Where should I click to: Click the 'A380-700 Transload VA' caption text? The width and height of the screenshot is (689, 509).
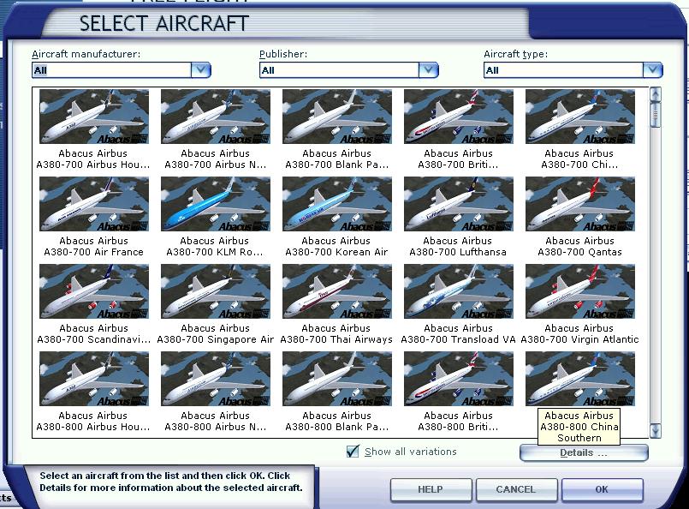pyautogui.click(x=458, y=339)
